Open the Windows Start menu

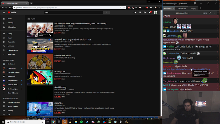3,122
